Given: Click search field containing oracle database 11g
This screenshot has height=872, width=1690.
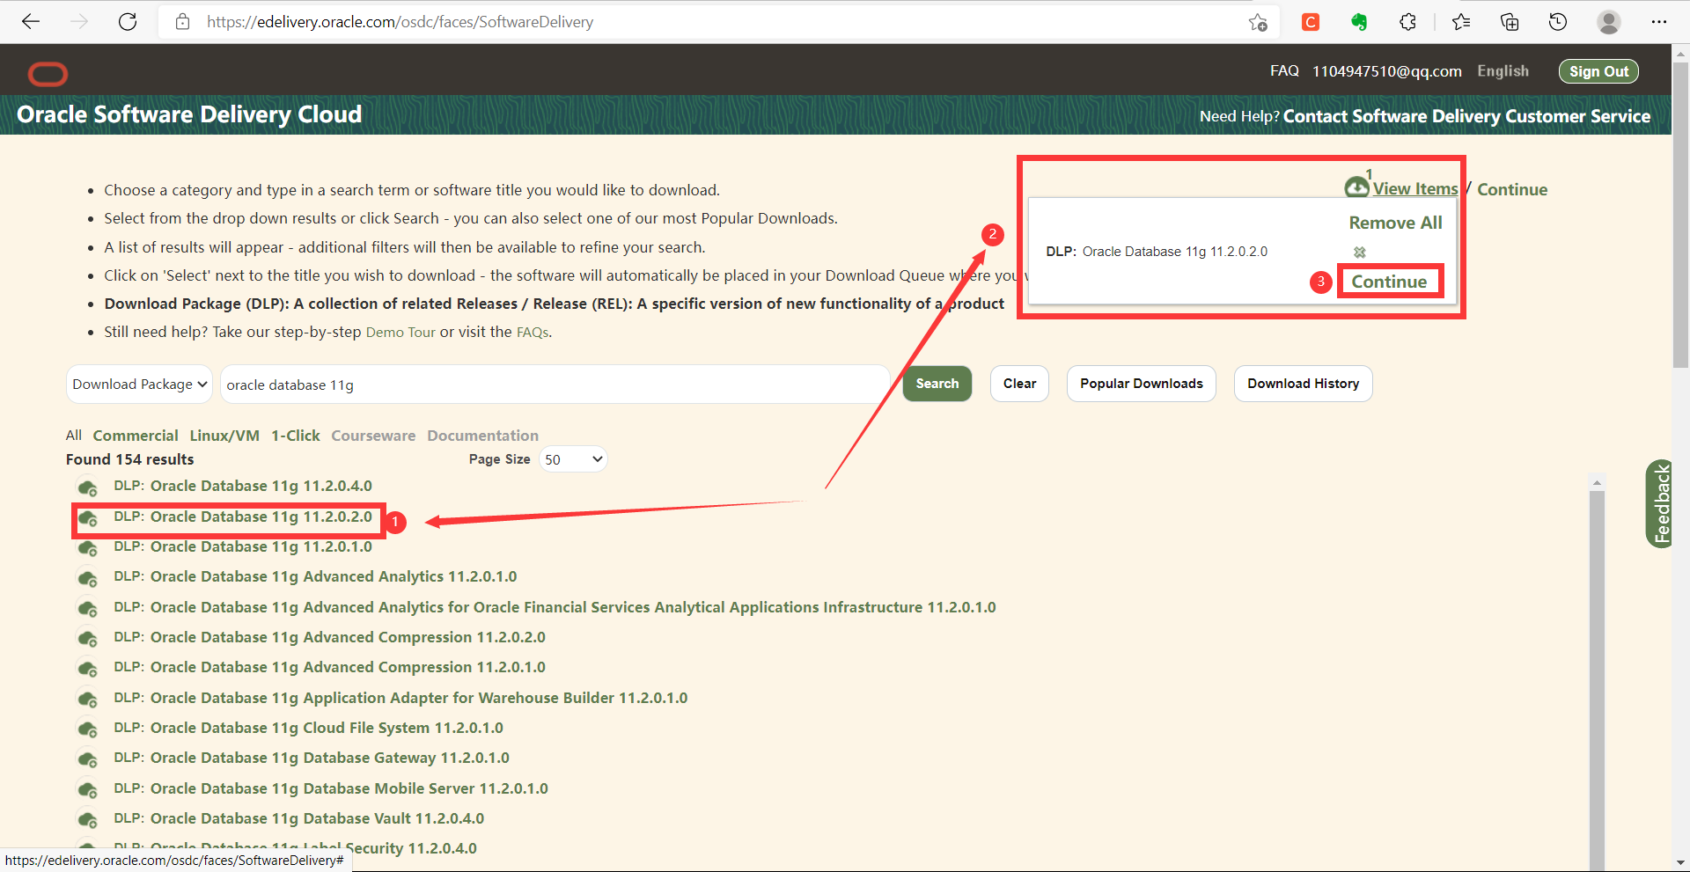Looking at the screenshot, I should 555,385.
